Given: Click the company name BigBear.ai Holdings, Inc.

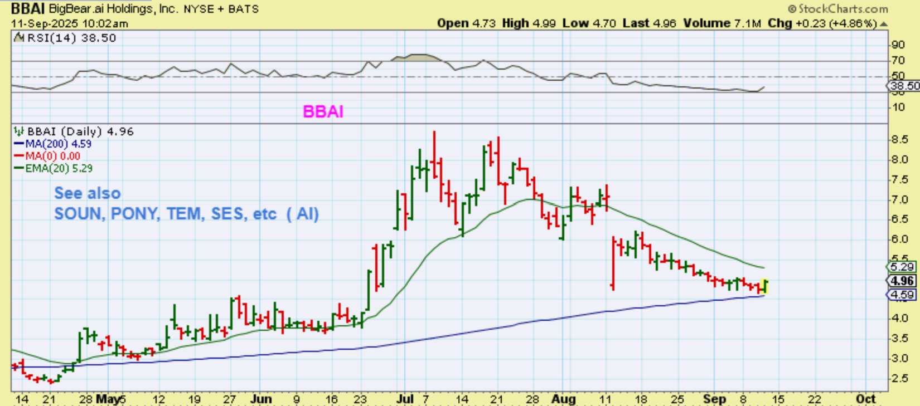Looking at the screenshot, I should [x=113, y=9].
